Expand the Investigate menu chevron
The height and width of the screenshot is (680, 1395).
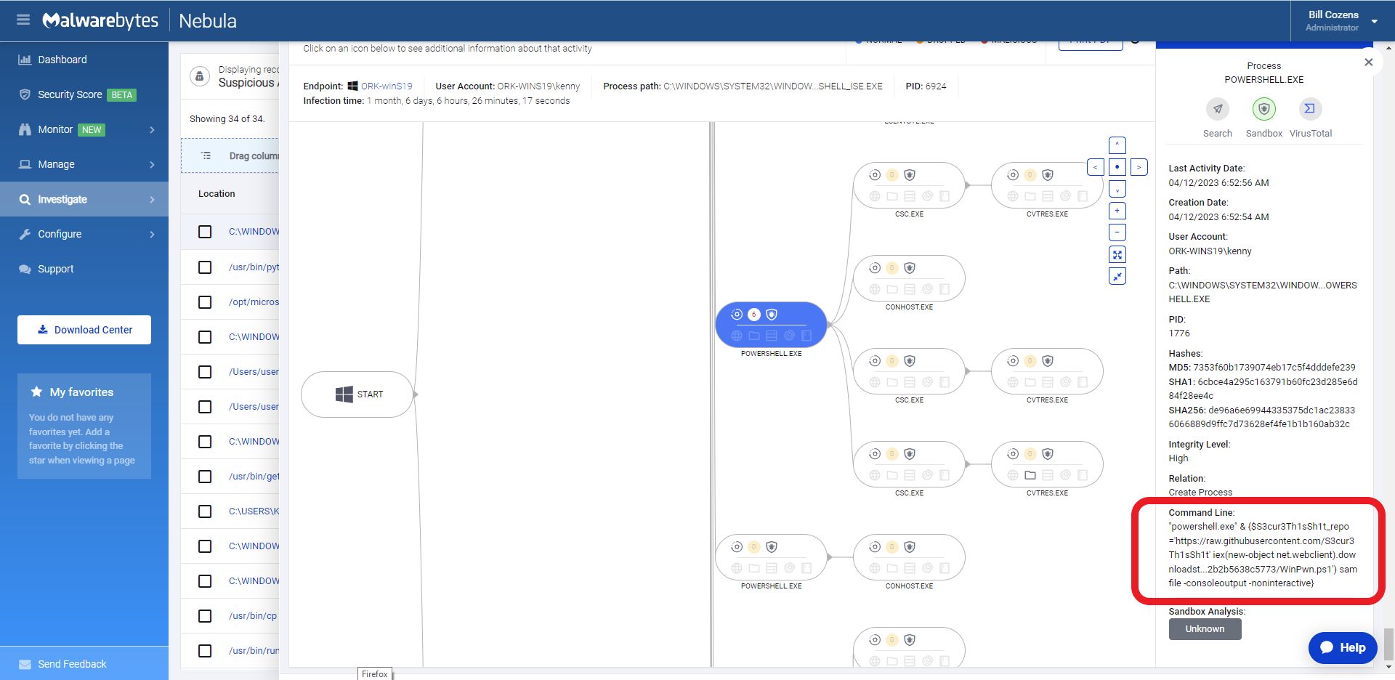pos(152,199)
